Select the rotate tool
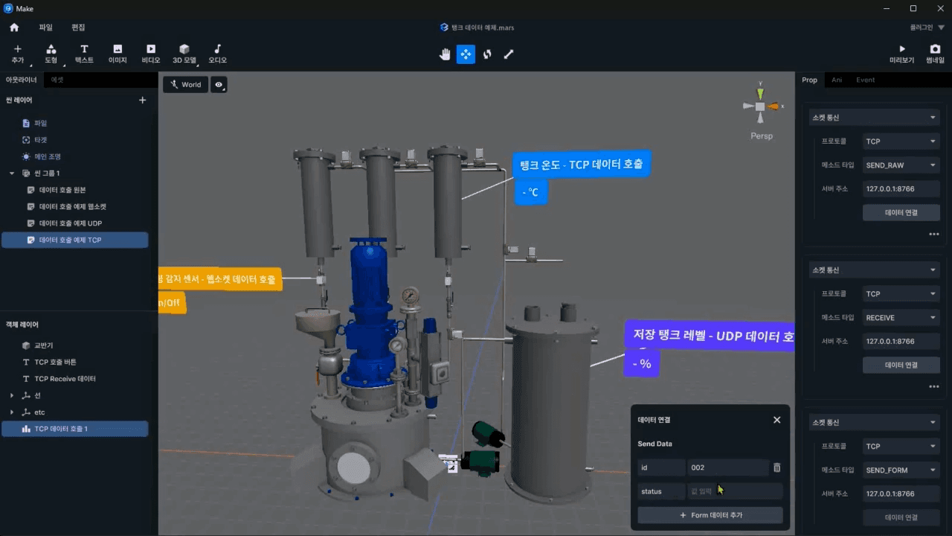The width and height of the screenshot is (952, 536). pyautogui.click(x=487, y=54)
